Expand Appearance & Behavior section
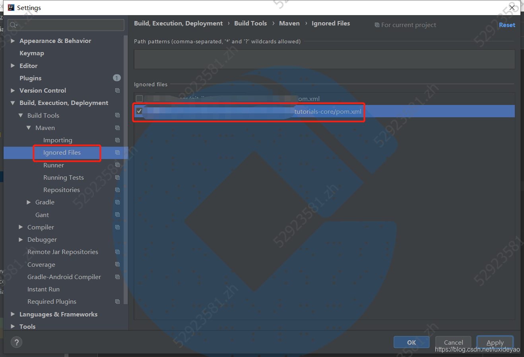The width and height of the screenshot is (524, 357). 13,41
